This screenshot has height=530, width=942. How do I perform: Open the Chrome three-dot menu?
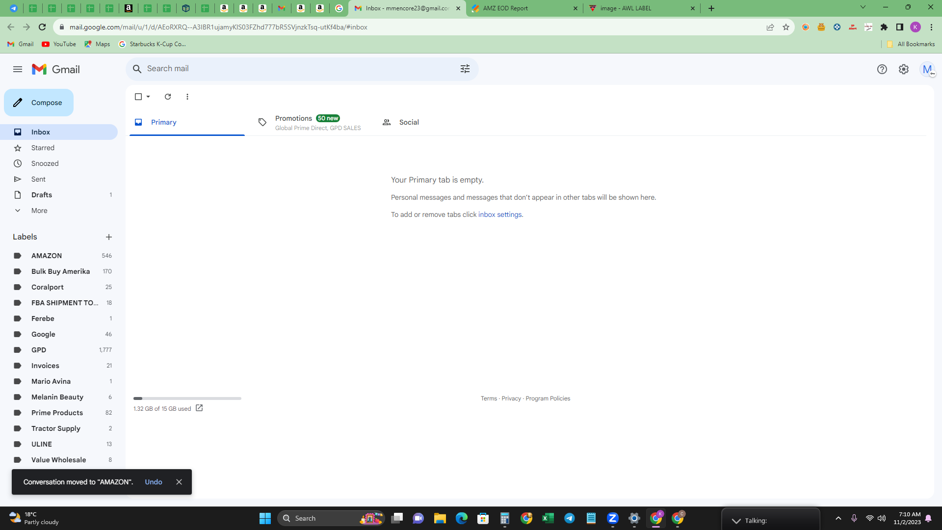[x=931, y=27]
